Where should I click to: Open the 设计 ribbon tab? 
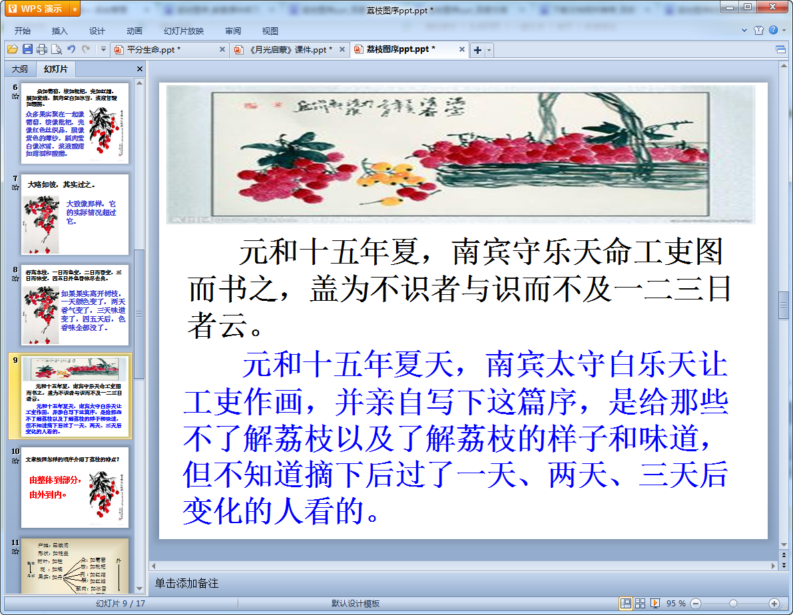[97, 31]
